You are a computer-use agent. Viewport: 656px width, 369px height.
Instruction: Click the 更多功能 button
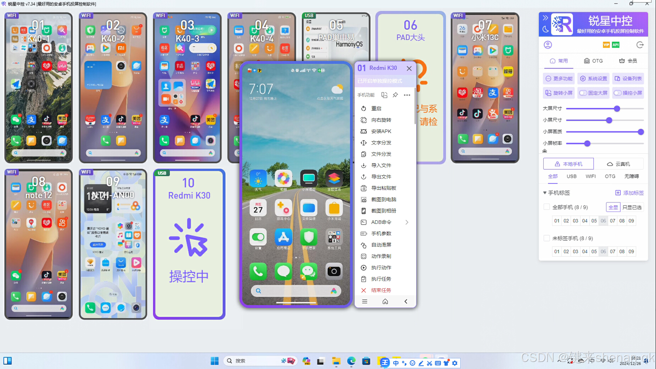click(x=559, y=78)
